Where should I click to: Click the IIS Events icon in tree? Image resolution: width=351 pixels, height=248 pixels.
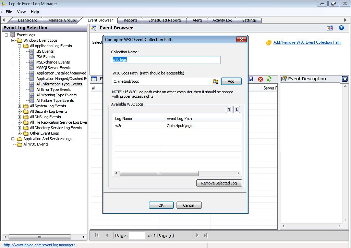pyautogui.click(x=32, y=51)
